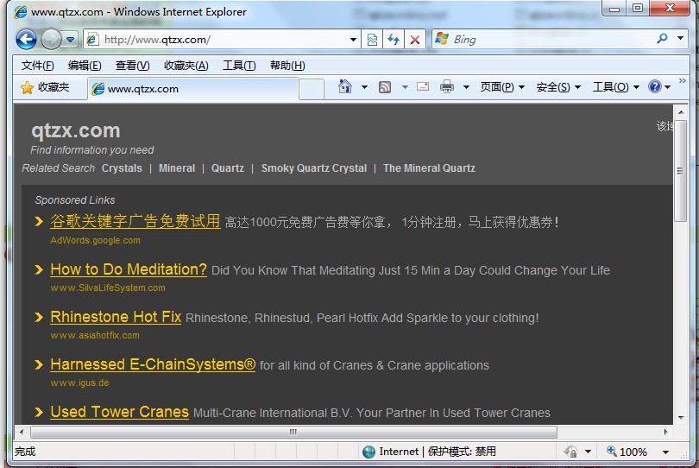
Task: Click the Compatibility View icon
Action: tap(372, 40)
